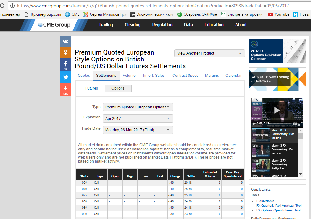Open the YouTube bookmark
The image size is (311, 219).
[279, 14]
